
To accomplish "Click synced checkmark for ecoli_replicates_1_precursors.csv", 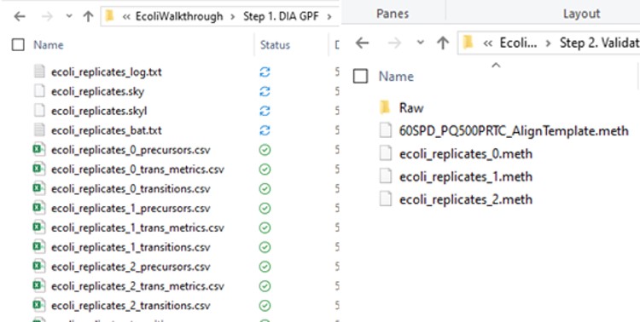I will pyautogui.click(x=265, y=209).
